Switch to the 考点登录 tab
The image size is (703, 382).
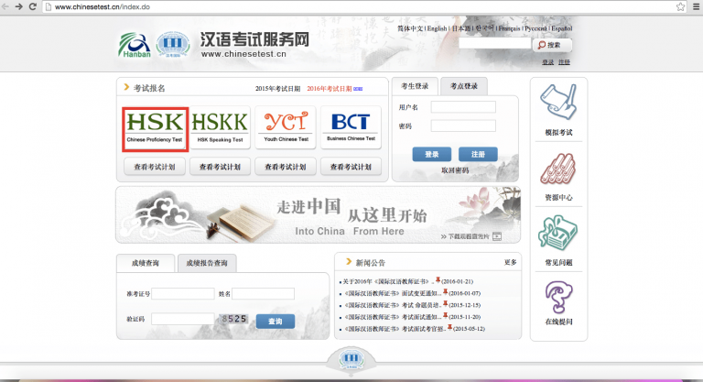(x=464, y=85)
